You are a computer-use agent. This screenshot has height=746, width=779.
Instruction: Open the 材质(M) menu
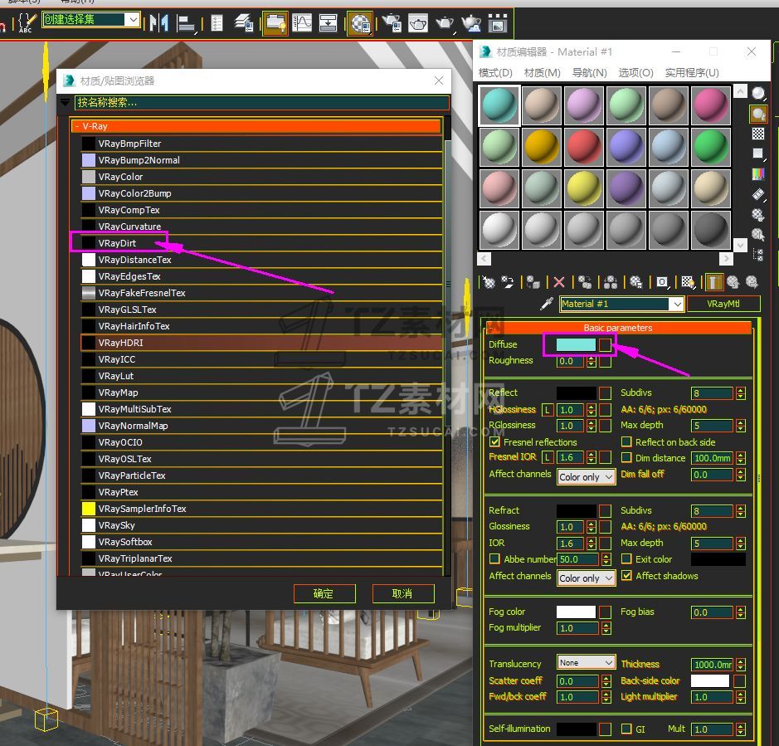tap(543, 73)
